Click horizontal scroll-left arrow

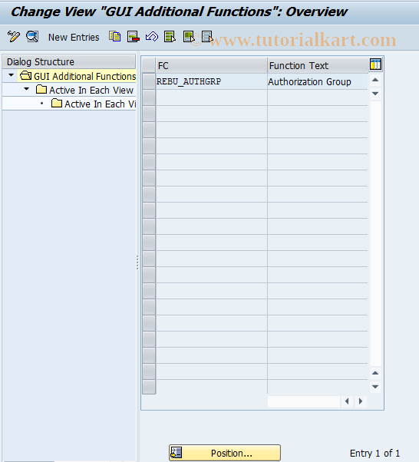click(347, 401)
